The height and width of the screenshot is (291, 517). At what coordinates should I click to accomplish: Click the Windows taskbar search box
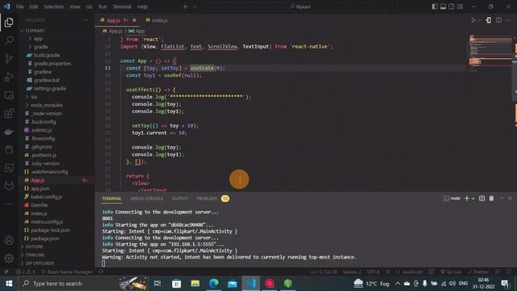[x=84, y=284]
